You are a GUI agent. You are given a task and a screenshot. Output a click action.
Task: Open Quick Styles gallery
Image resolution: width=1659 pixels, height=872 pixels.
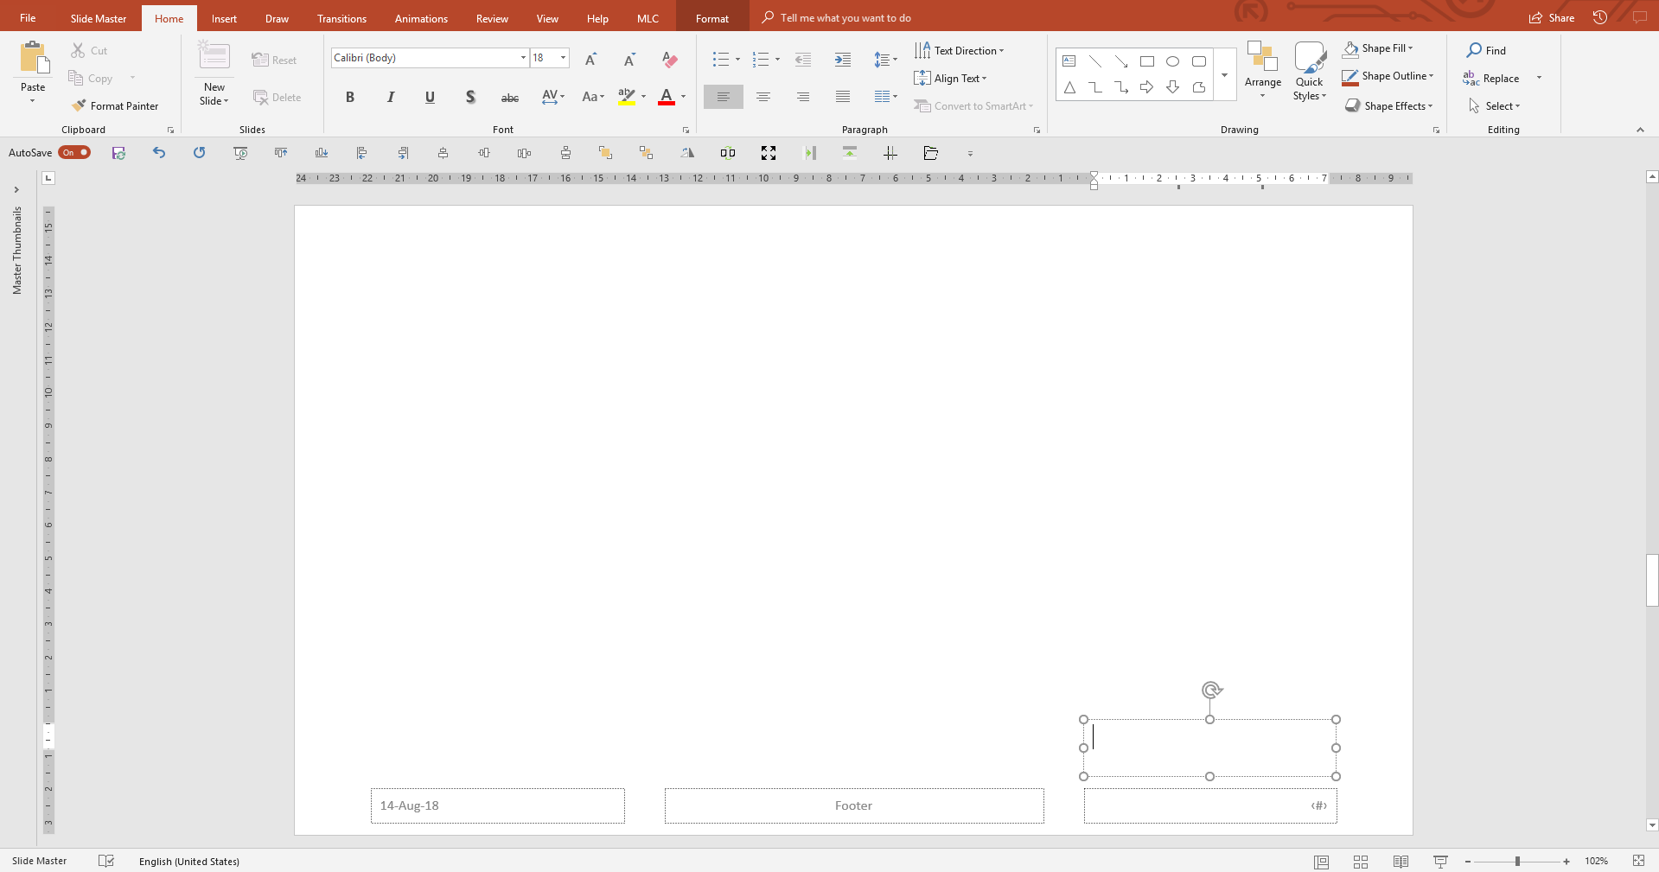pyautogui.click(x=1310, y=71)
